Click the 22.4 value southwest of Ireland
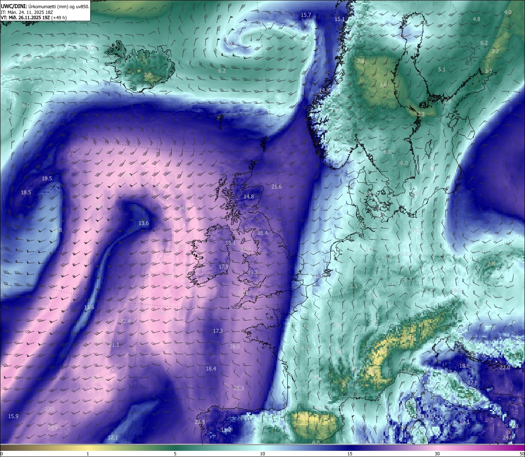Image resolution: width=525 pixels, height=457 pixels. pyautogui.click(x=126, y=321)
